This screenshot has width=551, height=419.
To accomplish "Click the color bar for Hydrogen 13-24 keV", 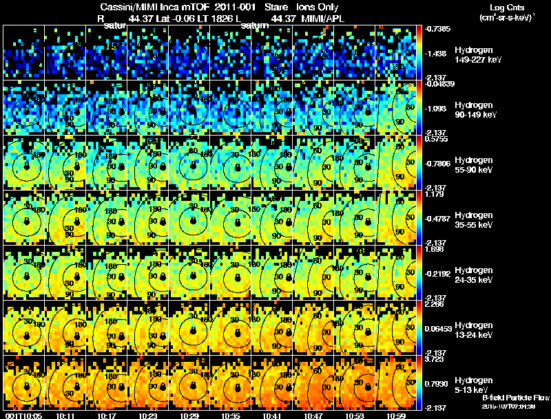I will tap(419, 328).
